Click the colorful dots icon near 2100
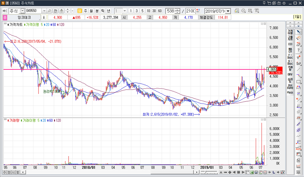The width and height of the screenshot is (304, 177). click(x=198, y=11)
